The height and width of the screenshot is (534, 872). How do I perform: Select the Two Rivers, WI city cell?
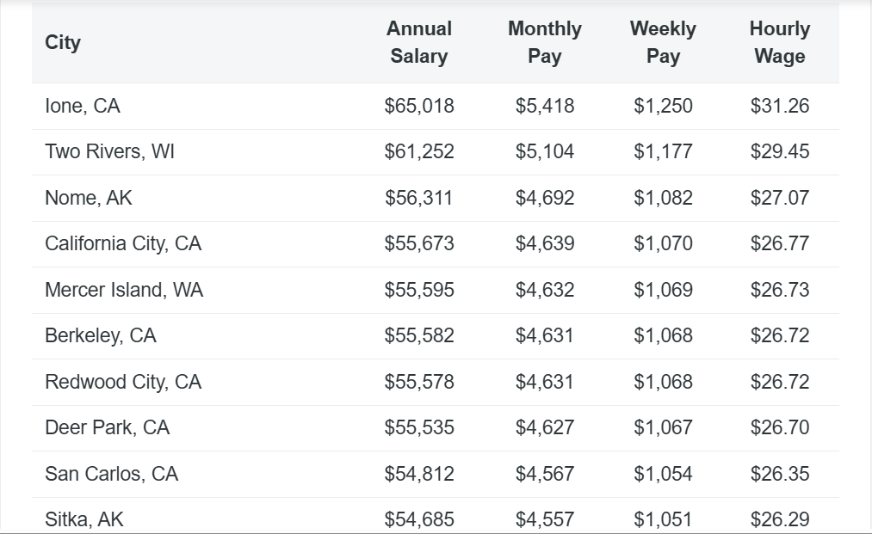click(x=109, y=151)
